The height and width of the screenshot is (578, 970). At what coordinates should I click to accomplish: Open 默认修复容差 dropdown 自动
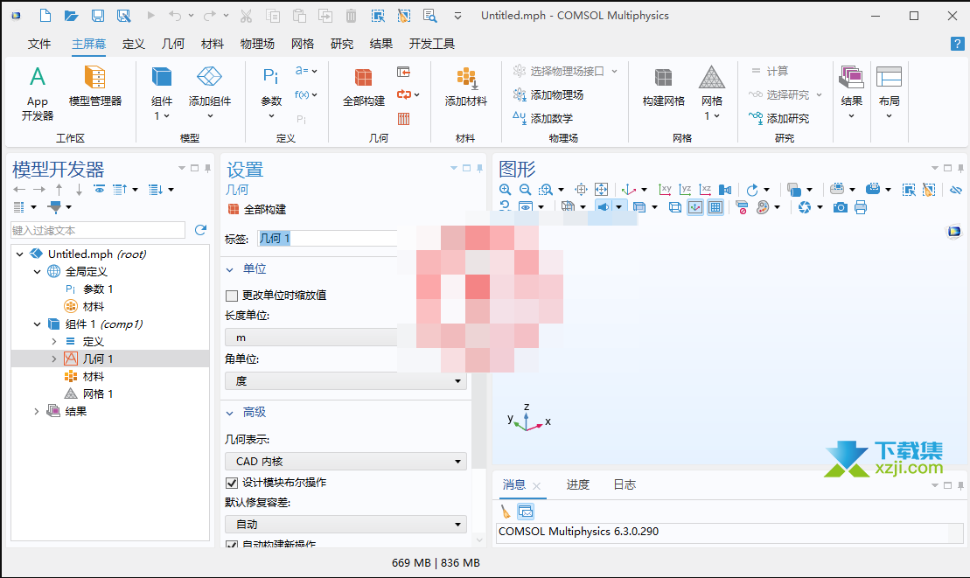pyautogui.click(x=345, y=524)
